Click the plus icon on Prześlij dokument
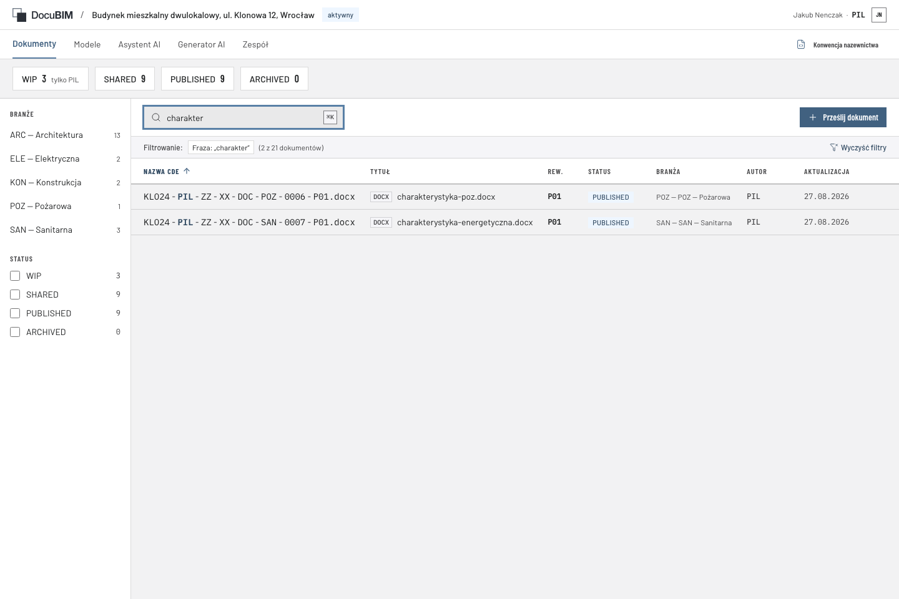The image size is (899, 599). point(813,117)
